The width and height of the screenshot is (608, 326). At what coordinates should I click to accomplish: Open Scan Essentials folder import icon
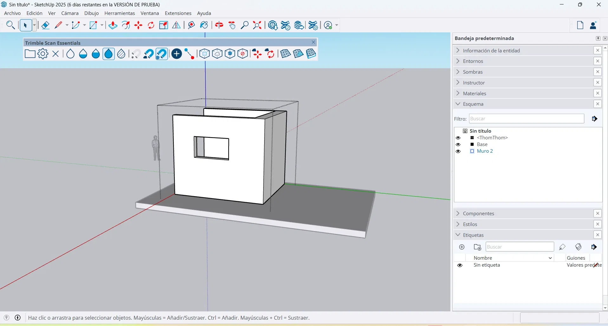click(30, 54)
